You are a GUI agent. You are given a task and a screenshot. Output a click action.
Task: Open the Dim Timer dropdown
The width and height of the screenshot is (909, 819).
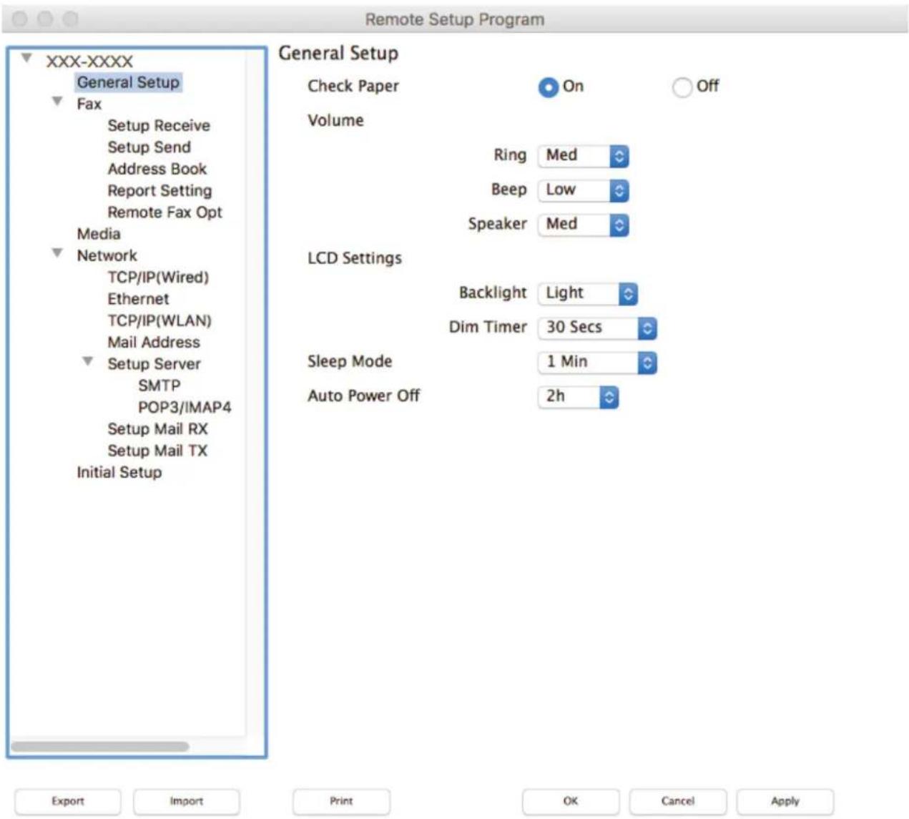tap(597, 328)
